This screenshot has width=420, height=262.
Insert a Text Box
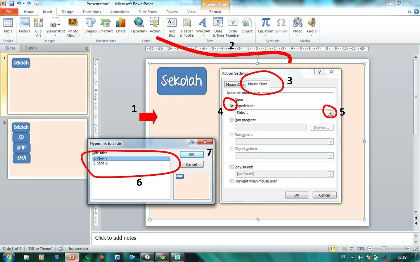[x=172, y=27]
